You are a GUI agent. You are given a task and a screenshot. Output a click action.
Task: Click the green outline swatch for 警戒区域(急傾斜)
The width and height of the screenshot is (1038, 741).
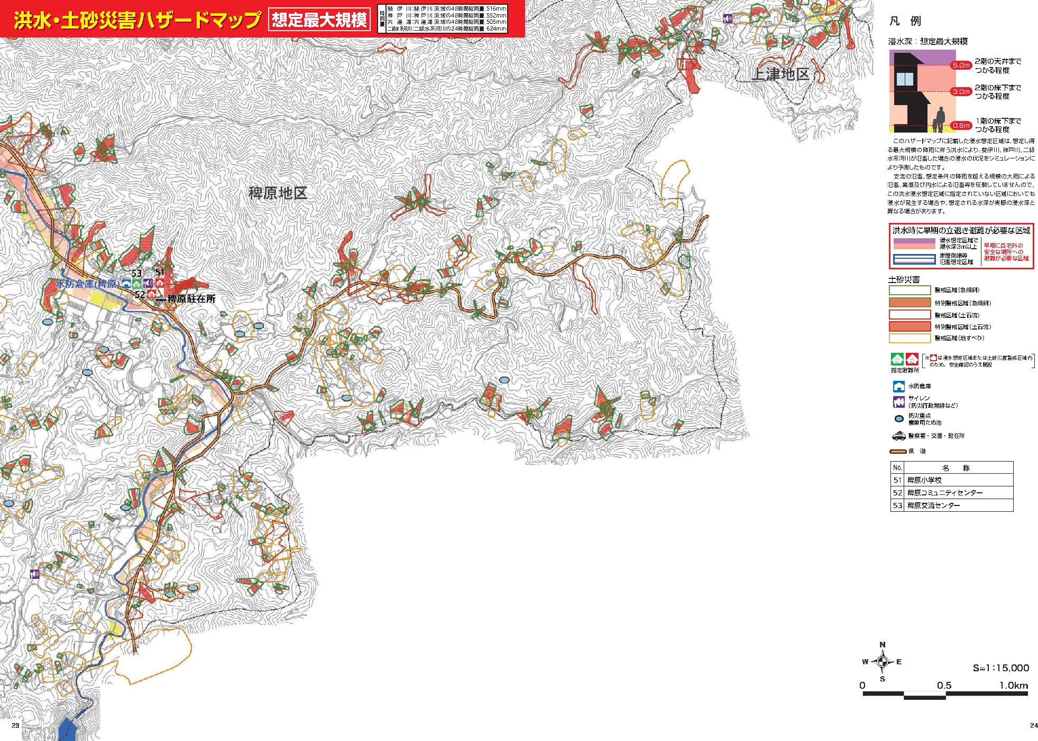[x=910, y=290]
